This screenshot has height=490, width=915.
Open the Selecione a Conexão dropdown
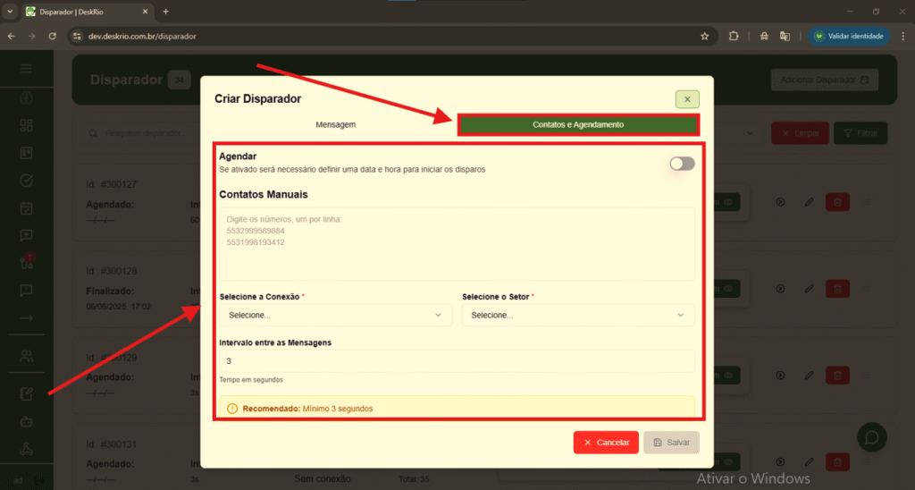(x=335, y=316)
